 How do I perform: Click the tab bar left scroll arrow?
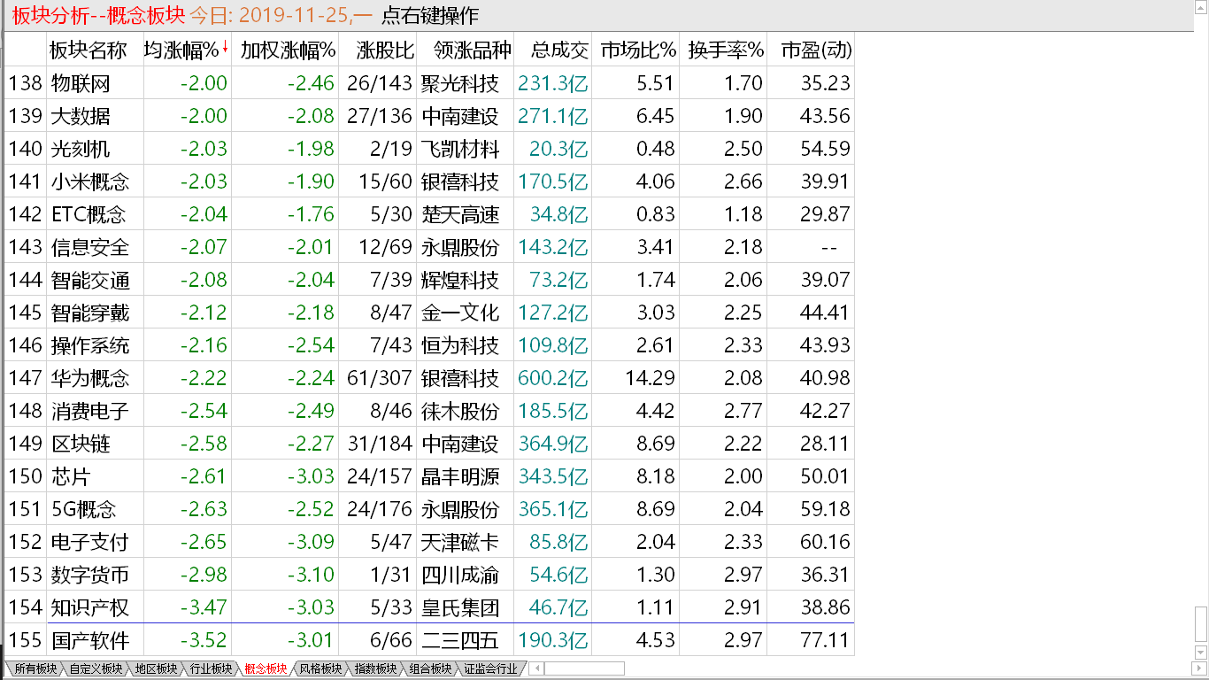pyautogui.click(x=536, y=668)
